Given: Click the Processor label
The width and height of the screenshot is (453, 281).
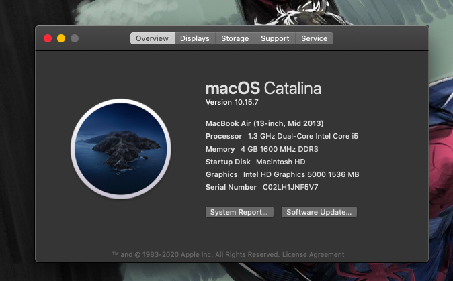Looking at the screenshot, I should pyautogui.click(x=224, y=136).
